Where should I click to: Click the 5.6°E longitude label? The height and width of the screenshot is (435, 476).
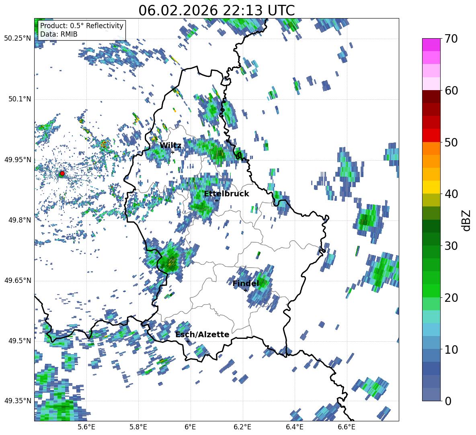[86, 427]
